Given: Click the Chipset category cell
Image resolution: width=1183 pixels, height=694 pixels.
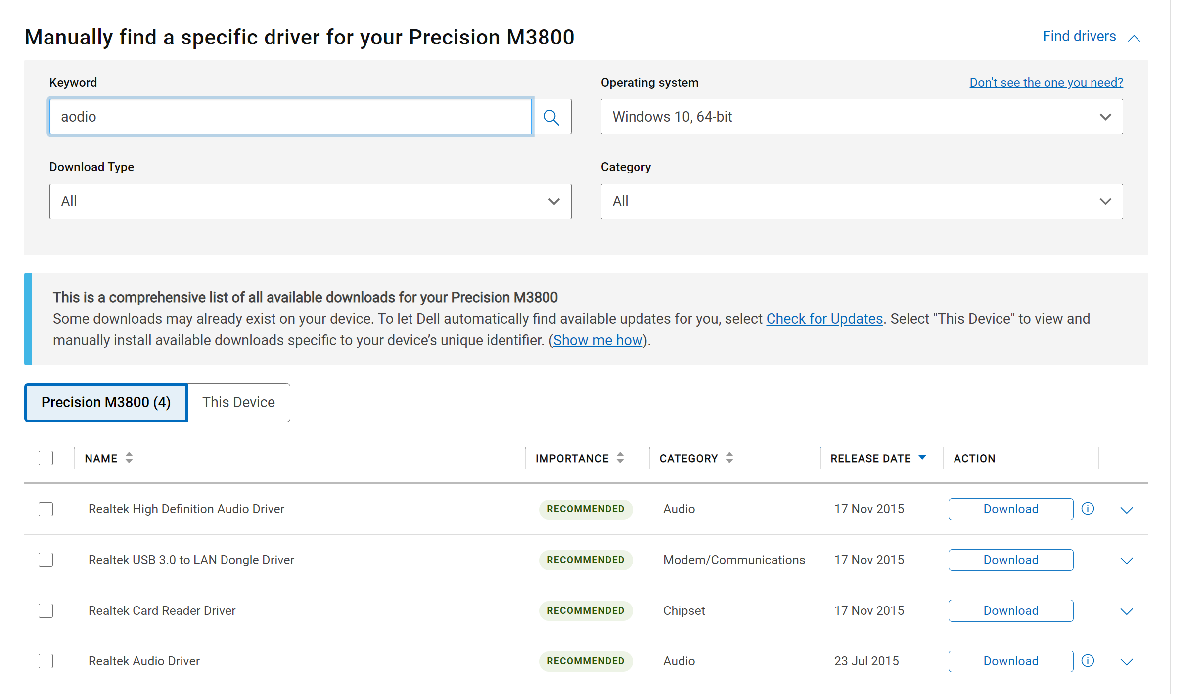Looking at the screenshot, I should [684, 610].
